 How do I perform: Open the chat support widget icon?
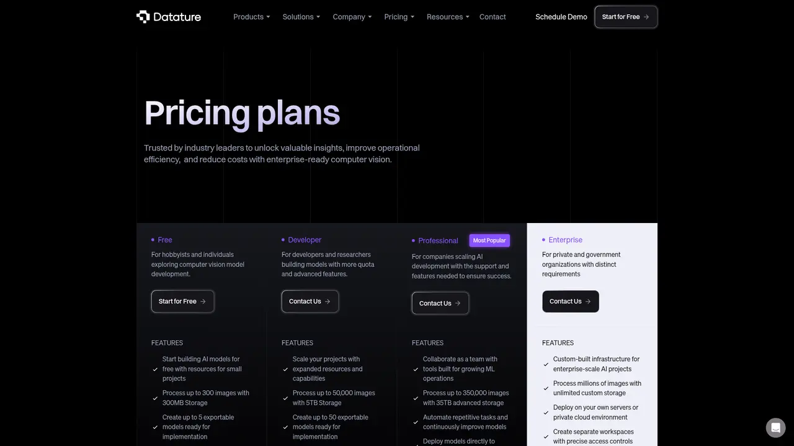coord(775,428)
